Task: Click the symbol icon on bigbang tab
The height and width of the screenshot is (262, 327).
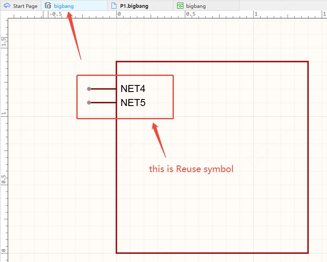Action: (48, 6)
